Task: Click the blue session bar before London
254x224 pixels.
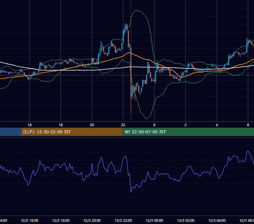Action: pyautogui.click(x=10, y=132)
